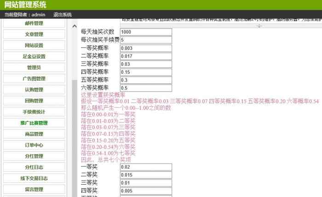Open 订单中心 from the sidebar
Screen dimensions: 322x197
[x=34, y=145]
